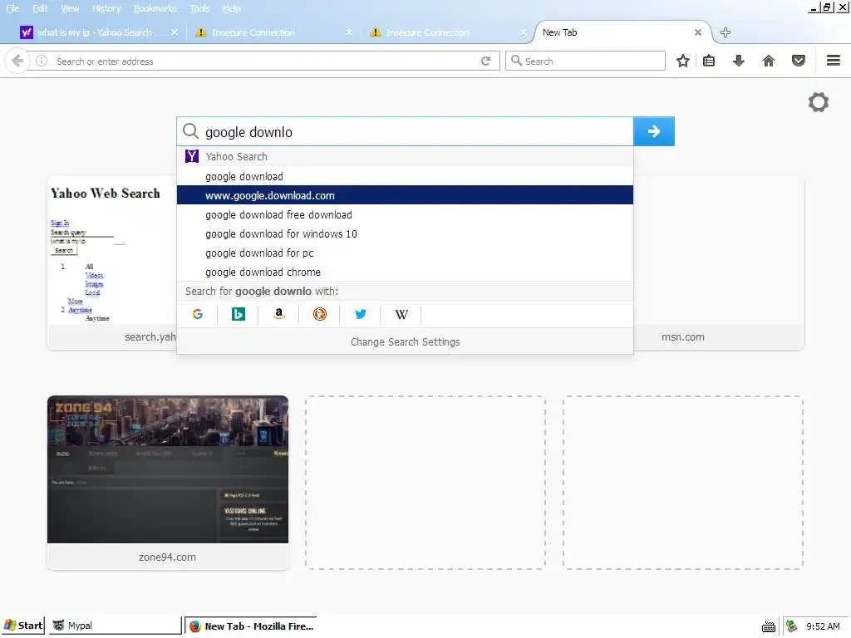The width and height of the screenshot is (851, 638).
Task: Search with DuckDuckGo engine icon
Action: 320,314
